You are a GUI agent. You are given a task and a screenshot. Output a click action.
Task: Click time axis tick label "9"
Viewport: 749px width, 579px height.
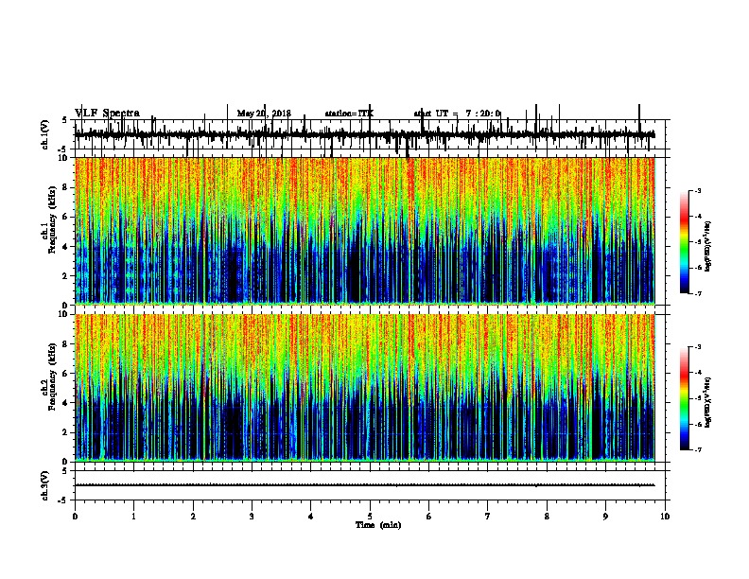pyautogui.click(x=605, y=517)
